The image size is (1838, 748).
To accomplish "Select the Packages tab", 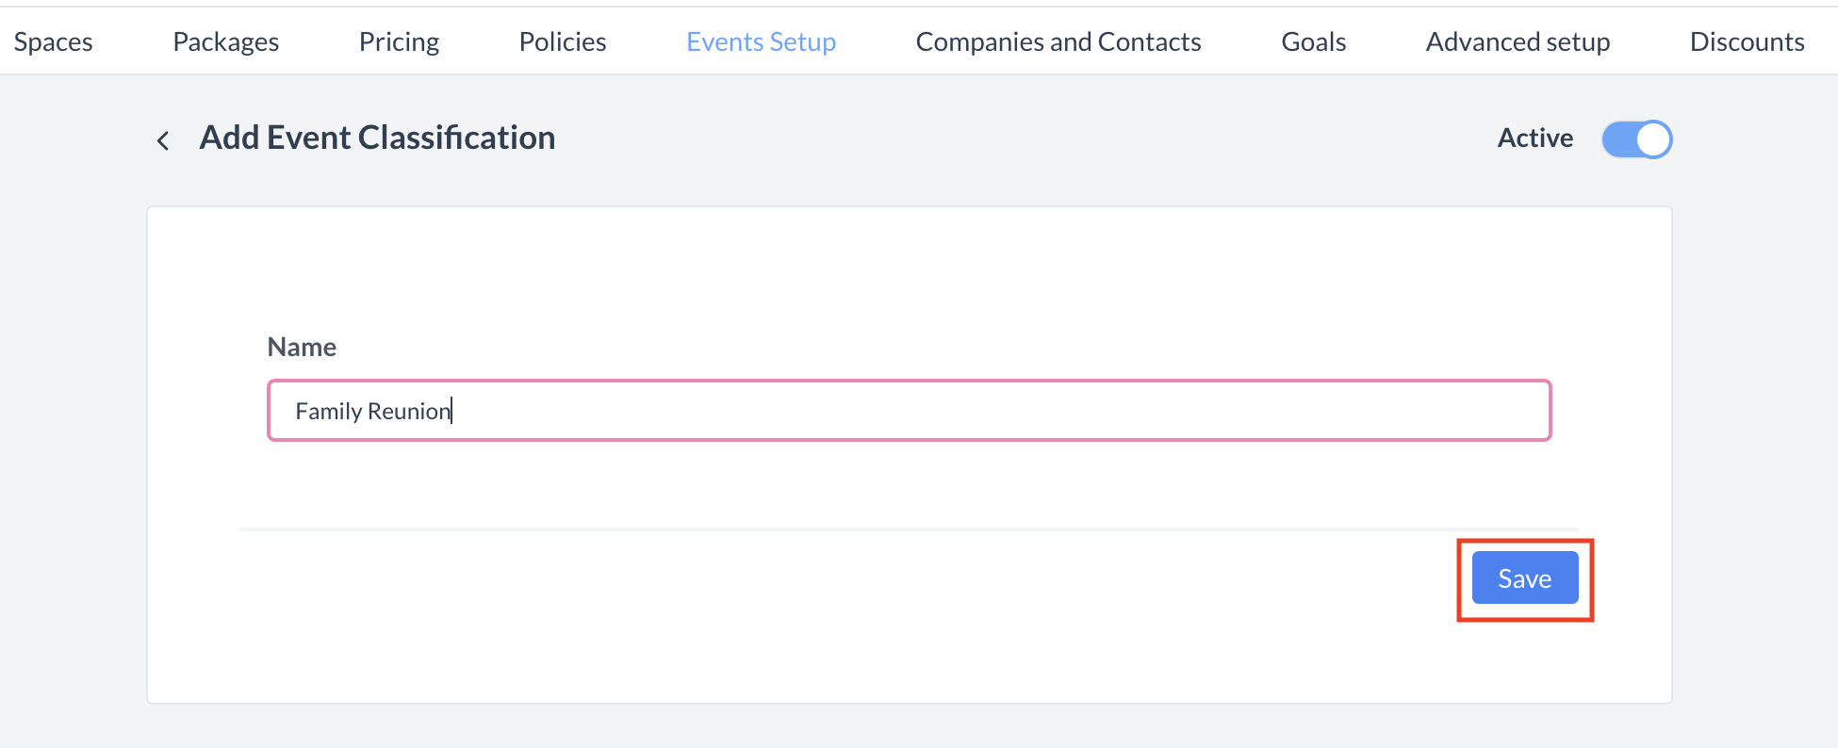I will [225, 41].
